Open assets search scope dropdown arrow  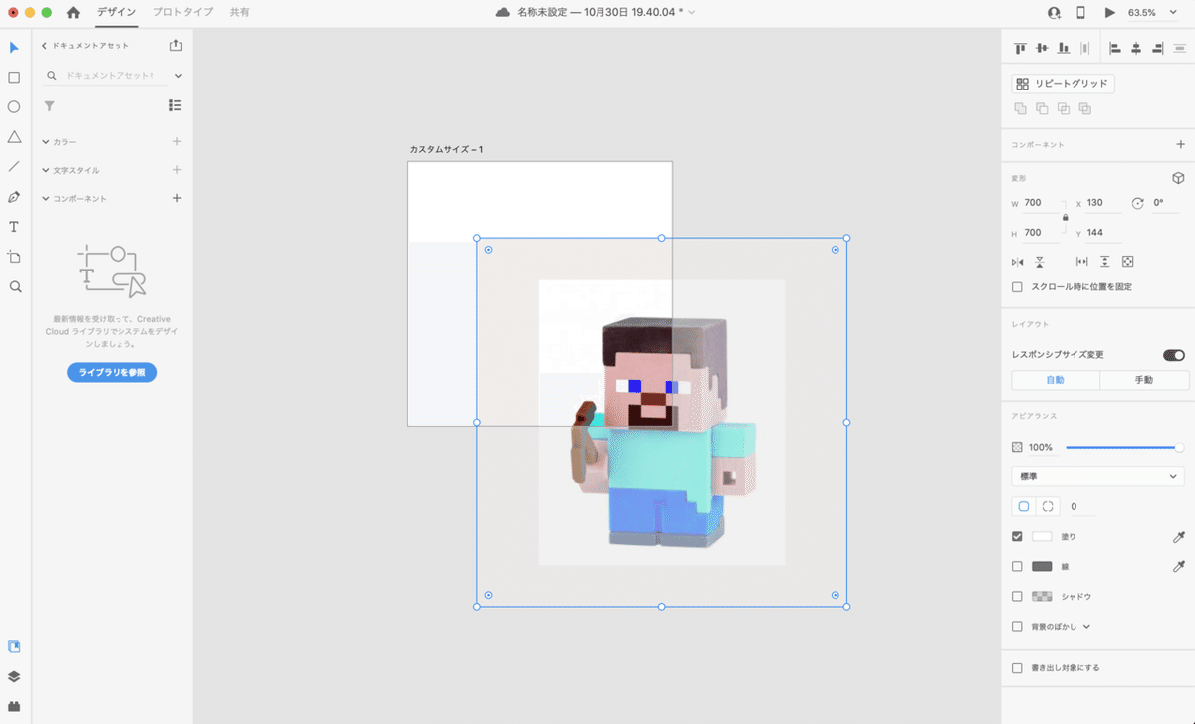click(x=178, y=76)
